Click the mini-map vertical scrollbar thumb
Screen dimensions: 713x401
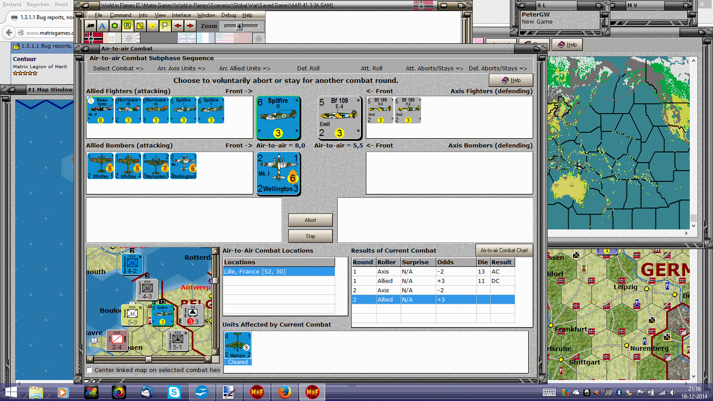(x=215, y=280)
